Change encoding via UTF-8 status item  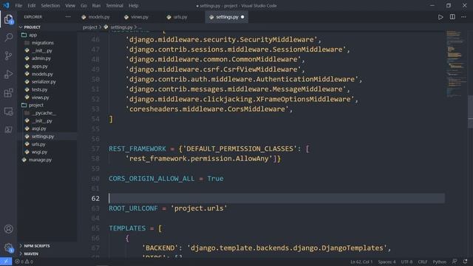[x=406, y=262]
